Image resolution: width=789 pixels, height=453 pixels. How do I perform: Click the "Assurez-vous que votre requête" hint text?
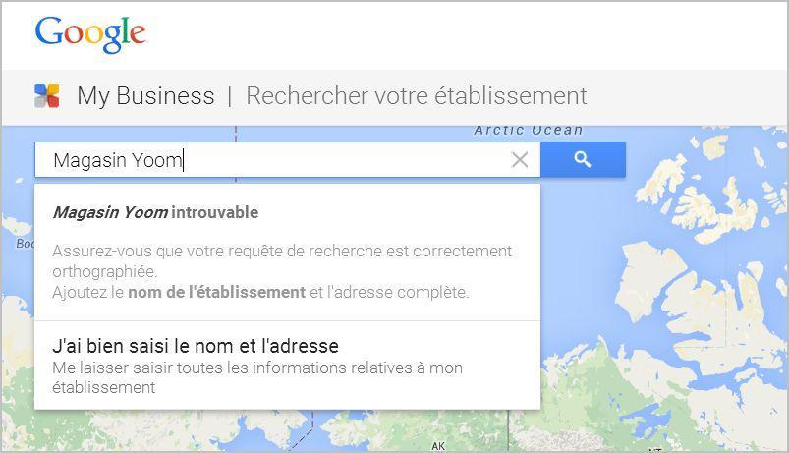tap(282, 251)
